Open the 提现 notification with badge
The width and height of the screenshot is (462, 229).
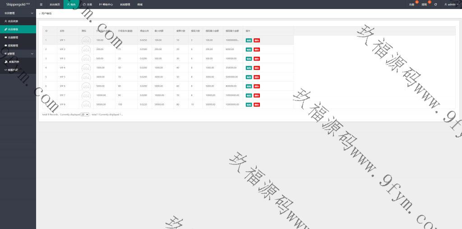coord(424,5)
